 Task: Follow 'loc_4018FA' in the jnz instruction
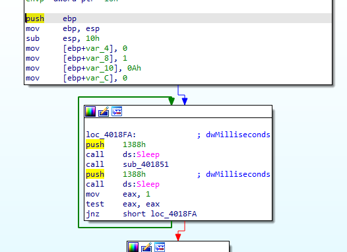[173, 214]
